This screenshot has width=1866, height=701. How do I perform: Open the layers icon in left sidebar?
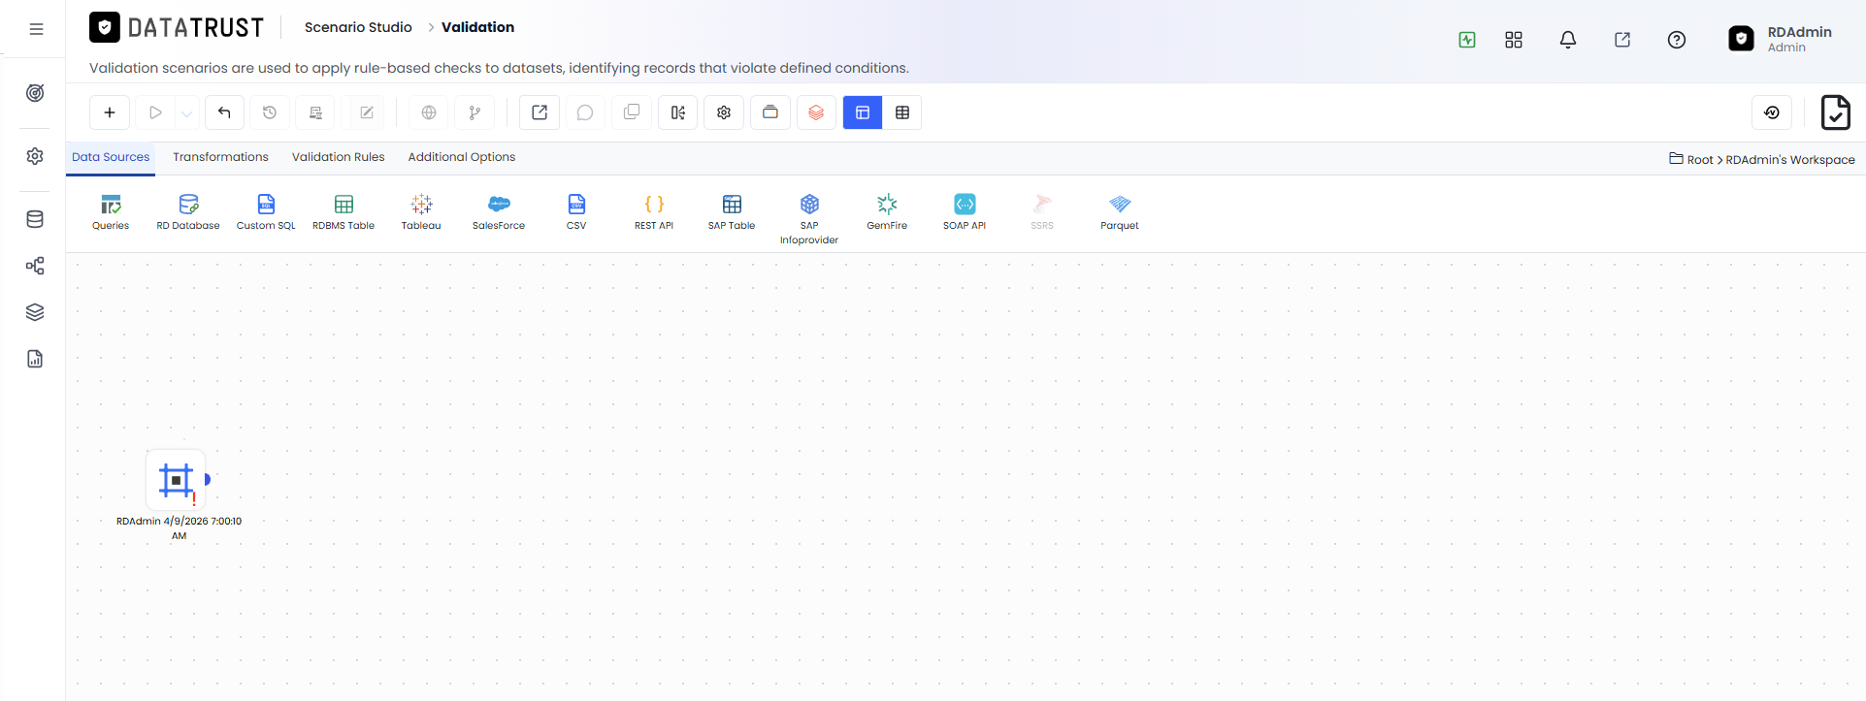pyautogui.click(x=35, y=312)
